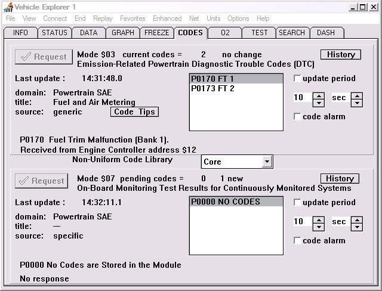This screenshot has width=382, height=291.
Task: Open the Core code library dropdown
Action: click(x=267, y=162)
